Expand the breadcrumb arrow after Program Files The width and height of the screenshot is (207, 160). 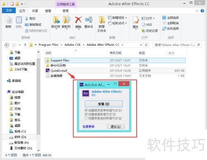61,45
